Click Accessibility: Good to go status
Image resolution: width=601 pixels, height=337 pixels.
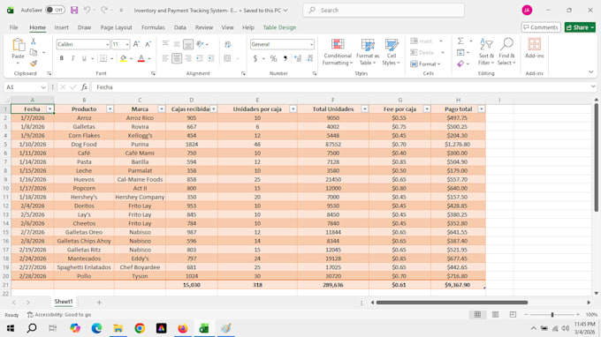pos(59,315)
